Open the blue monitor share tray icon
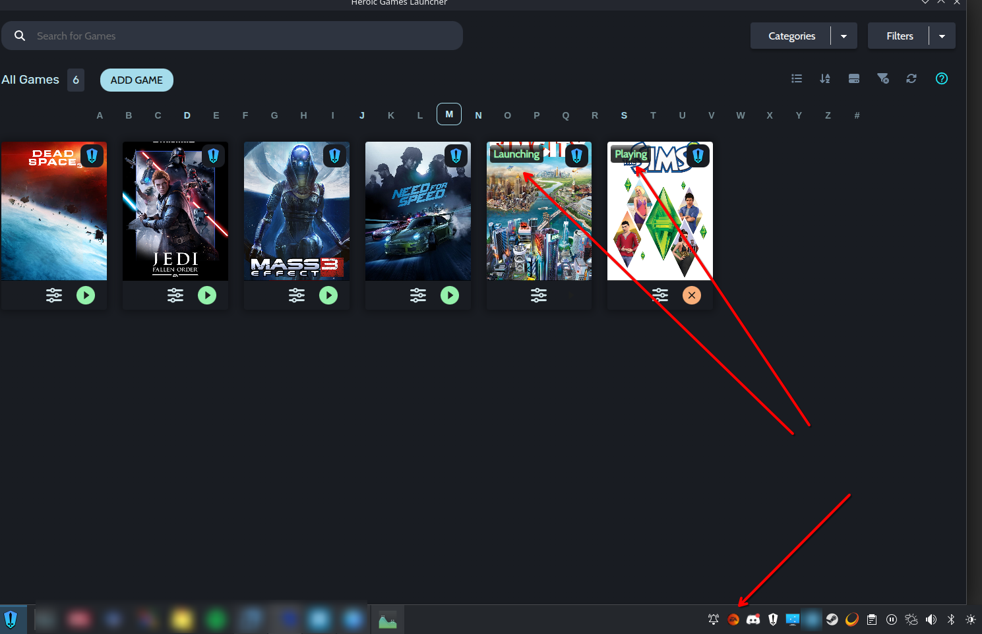The height and width of the screenshot is (634, 982). (x=793, y=620)
